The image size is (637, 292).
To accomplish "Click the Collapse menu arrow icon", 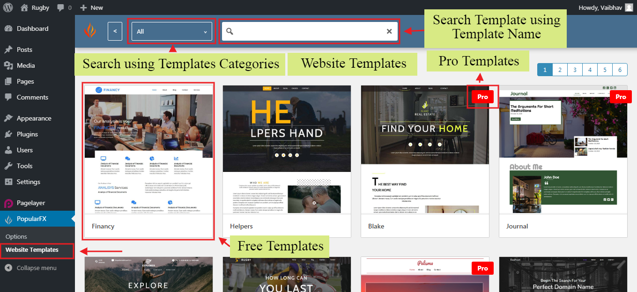I will click(8, 268).
